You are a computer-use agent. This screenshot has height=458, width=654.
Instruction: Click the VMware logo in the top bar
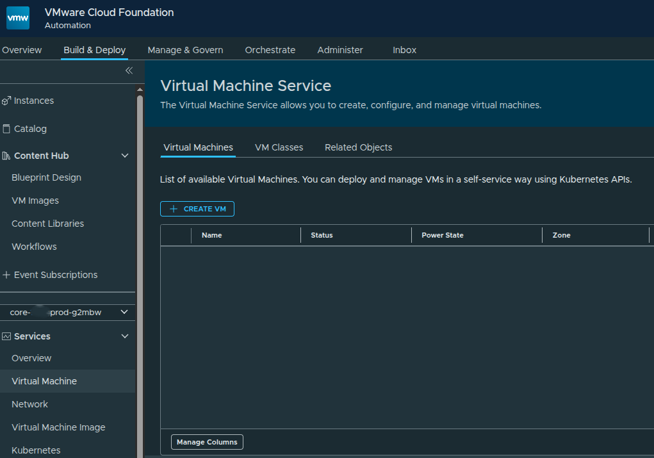point(17,18)
